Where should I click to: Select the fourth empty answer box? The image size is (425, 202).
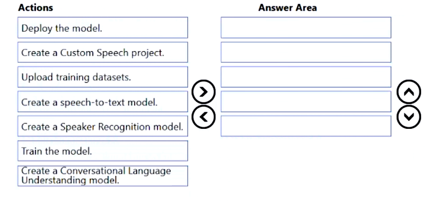point(306,102)
